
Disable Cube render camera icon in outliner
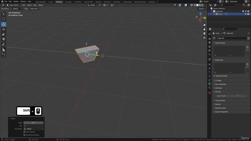click(248, 14)
